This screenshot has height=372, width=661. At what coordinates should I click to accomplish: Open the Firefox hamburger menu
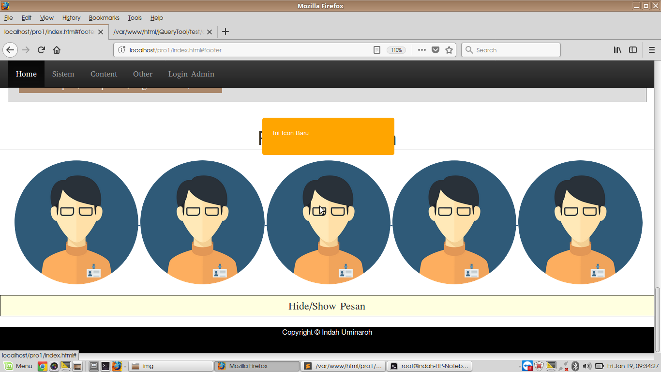[652, 50]
